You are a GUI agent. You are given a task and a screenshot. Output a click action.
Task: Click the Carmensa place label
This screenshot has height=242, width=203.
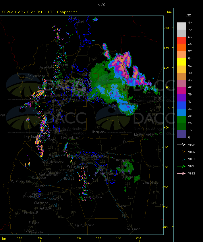tap(109, 180)
